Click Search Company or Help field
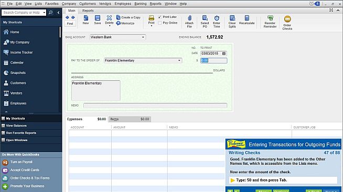This screenshot has height=192, width=343. point(22,13)
